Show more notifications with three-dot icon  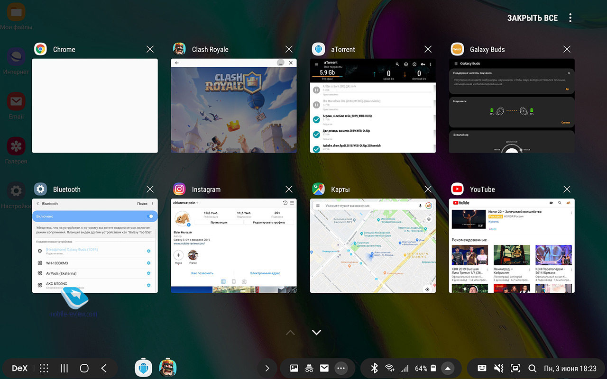point(341,368)
